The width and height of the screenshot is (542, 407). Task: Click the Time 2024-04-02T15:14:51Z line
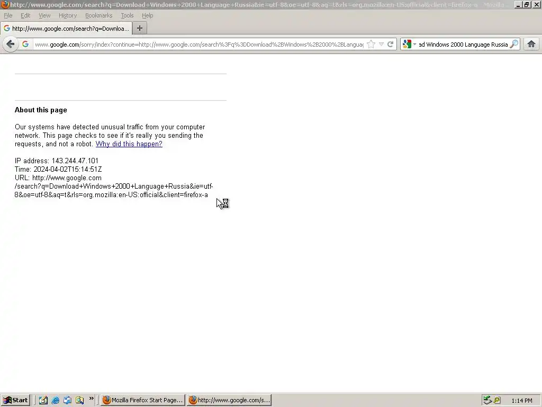point(58,169)
